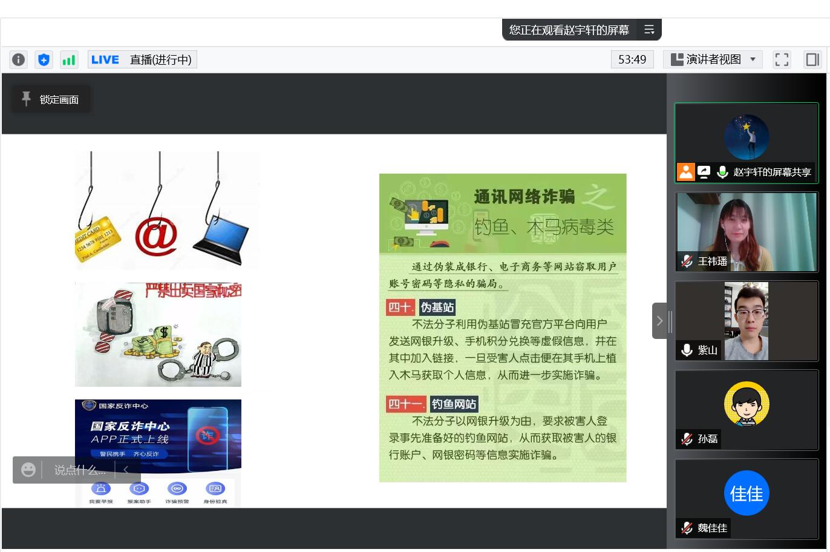Click the orange host icon on 赵宇轩's tile
The width and height of the screenshot is (830, 552).
coord(685,172)
